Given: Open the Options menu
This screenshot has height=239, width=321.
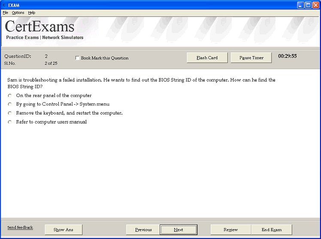Looking at the screenshot, I should (18, 13).
